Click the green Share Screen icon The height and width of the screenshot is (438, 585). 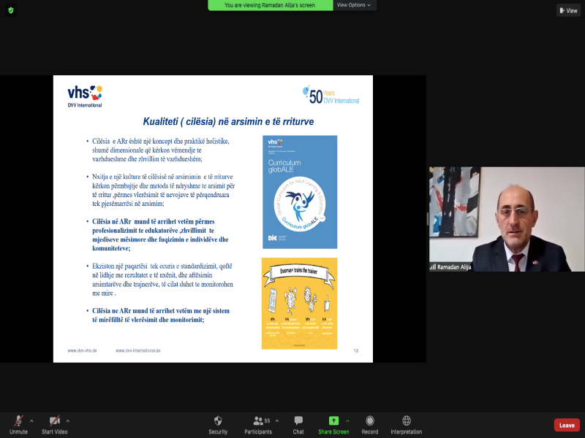pyautogui.click(x=333, y=421)
